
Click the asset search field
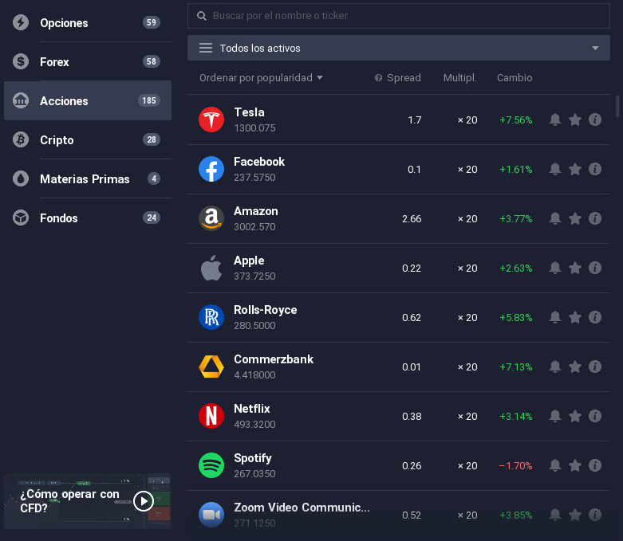point(399,16)
